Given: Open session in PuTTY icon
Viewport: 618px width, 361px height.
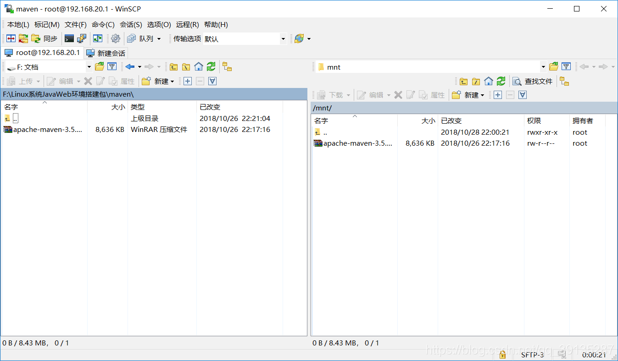Looking at the screenshot, I should [82, 39].
